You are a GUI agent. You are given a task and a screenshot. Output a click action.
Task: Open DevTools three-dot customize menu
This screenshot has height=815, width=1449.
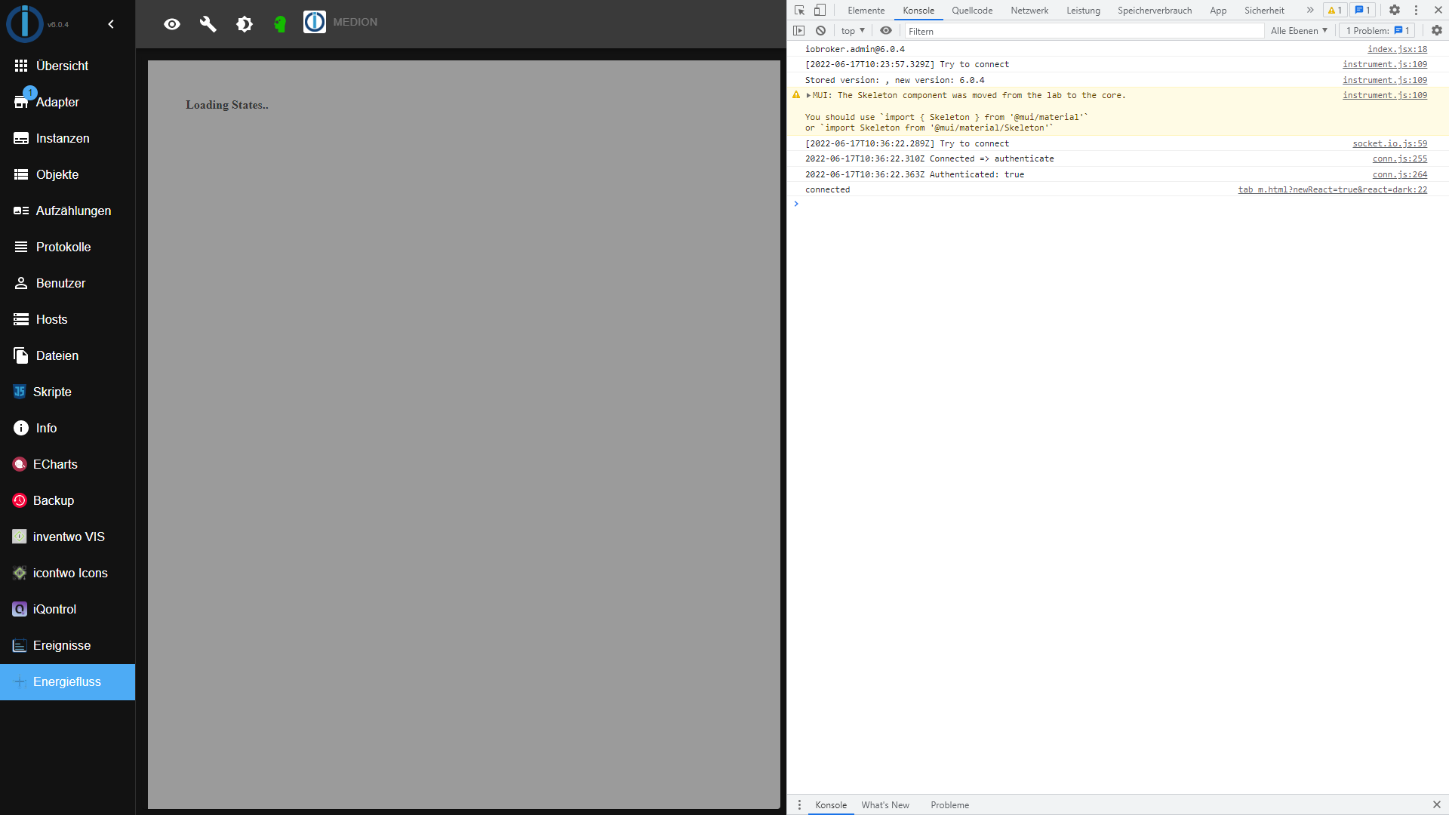(x=1416, y=11)
